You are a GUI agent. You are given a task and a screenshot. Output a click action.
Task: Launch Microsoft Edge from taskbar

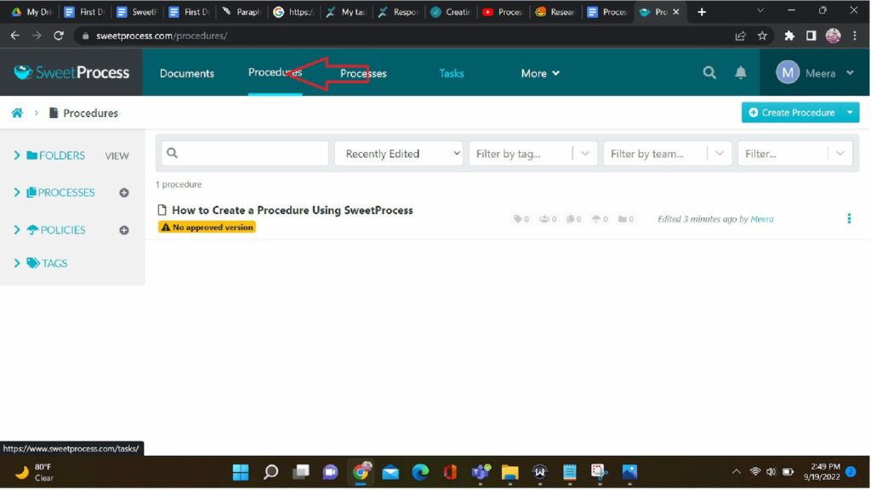pos(420,472)
